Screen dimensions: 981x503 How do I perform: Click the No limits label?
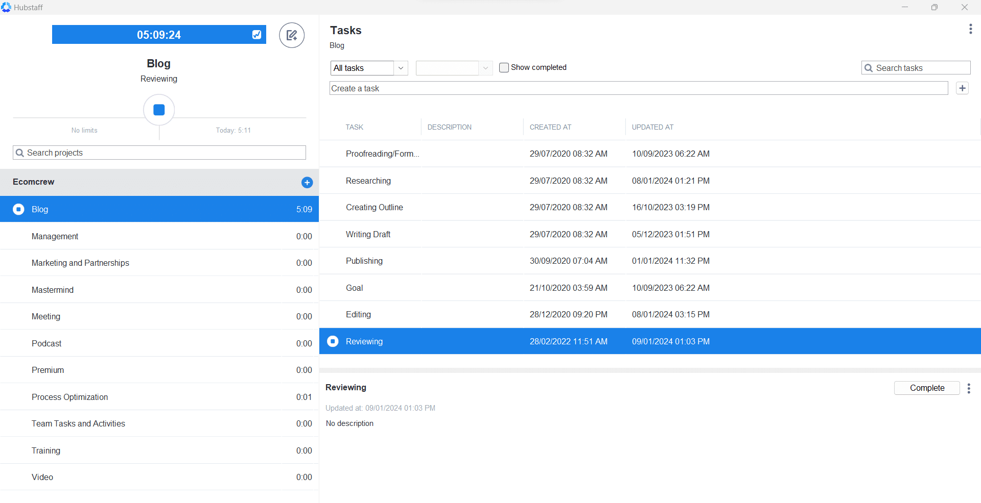(84, 130)
